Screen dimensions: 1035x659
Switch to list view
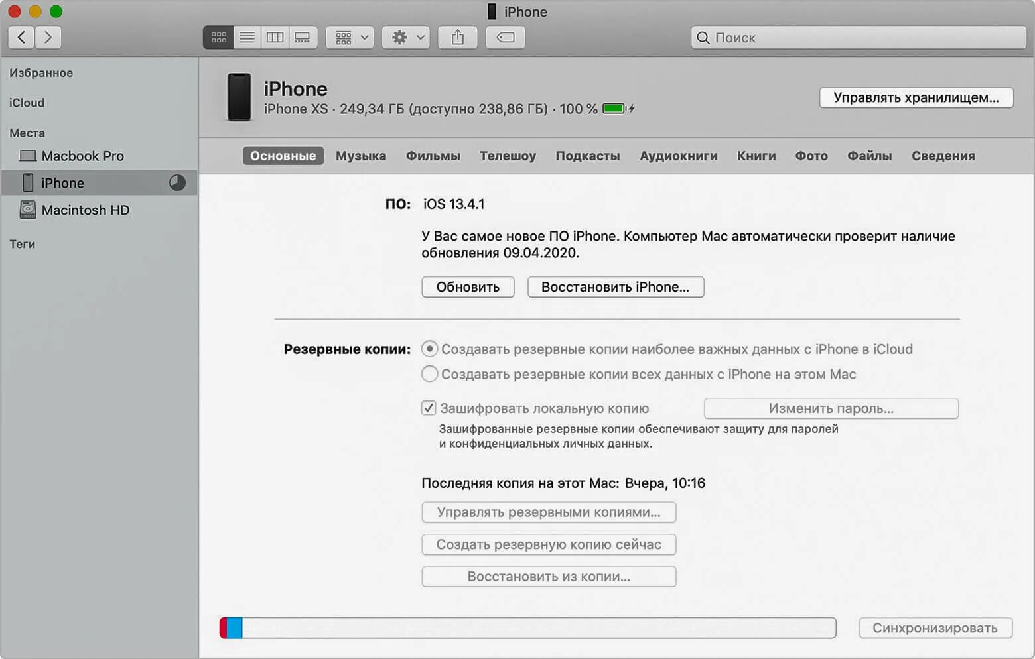[x=247, y=38]
